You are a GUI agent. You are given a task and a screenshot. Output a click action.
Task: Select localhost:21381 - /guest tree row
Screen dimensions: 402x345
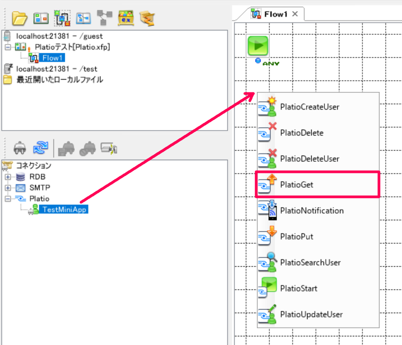59,36
